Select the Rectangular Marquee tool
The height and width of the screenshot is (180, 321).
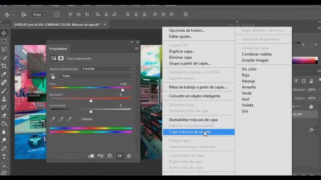coord(4,41)
